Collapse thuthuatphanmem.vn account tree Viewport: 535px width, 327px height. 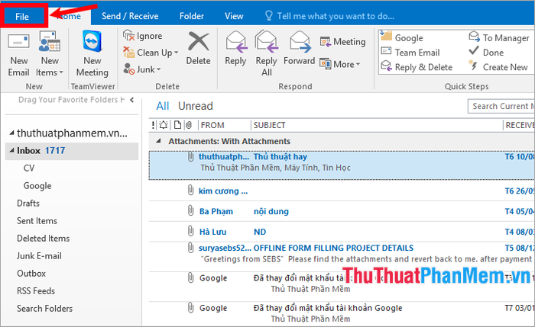point(11,133)
